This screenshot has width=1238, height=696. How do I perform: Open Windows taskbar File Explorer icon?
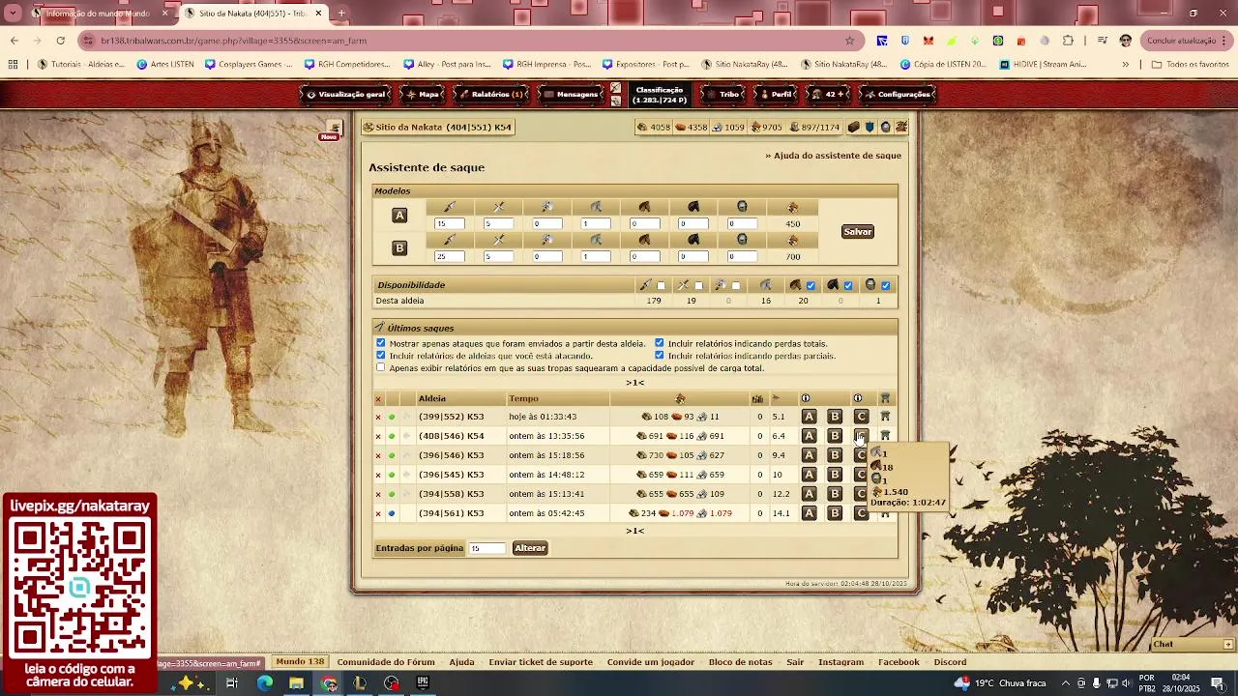coord(296,683)
